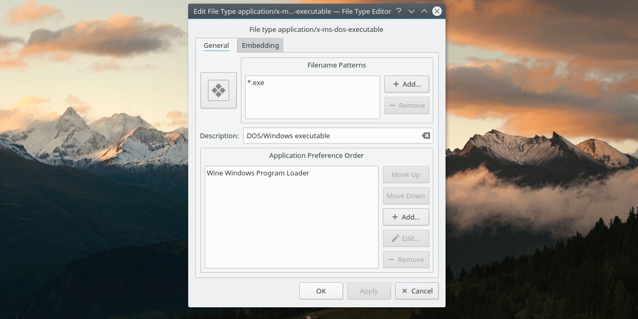Click inside the Description text field

319,136
